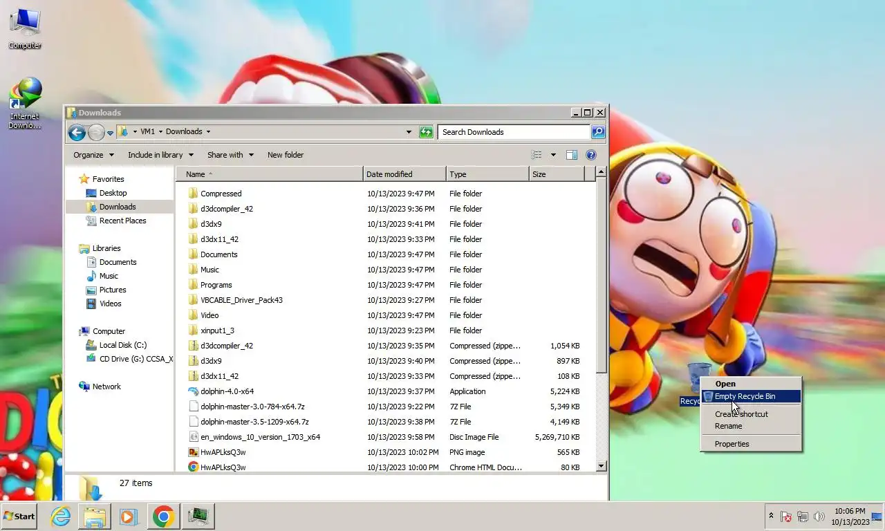Click the file list scrollbar up arrow

pyautogui.click(x=601, y=171)
